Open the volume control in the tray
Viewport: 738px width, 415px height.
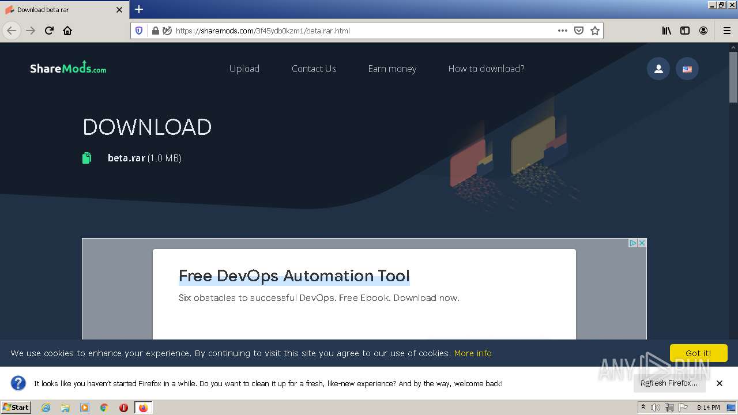point(656,408)
